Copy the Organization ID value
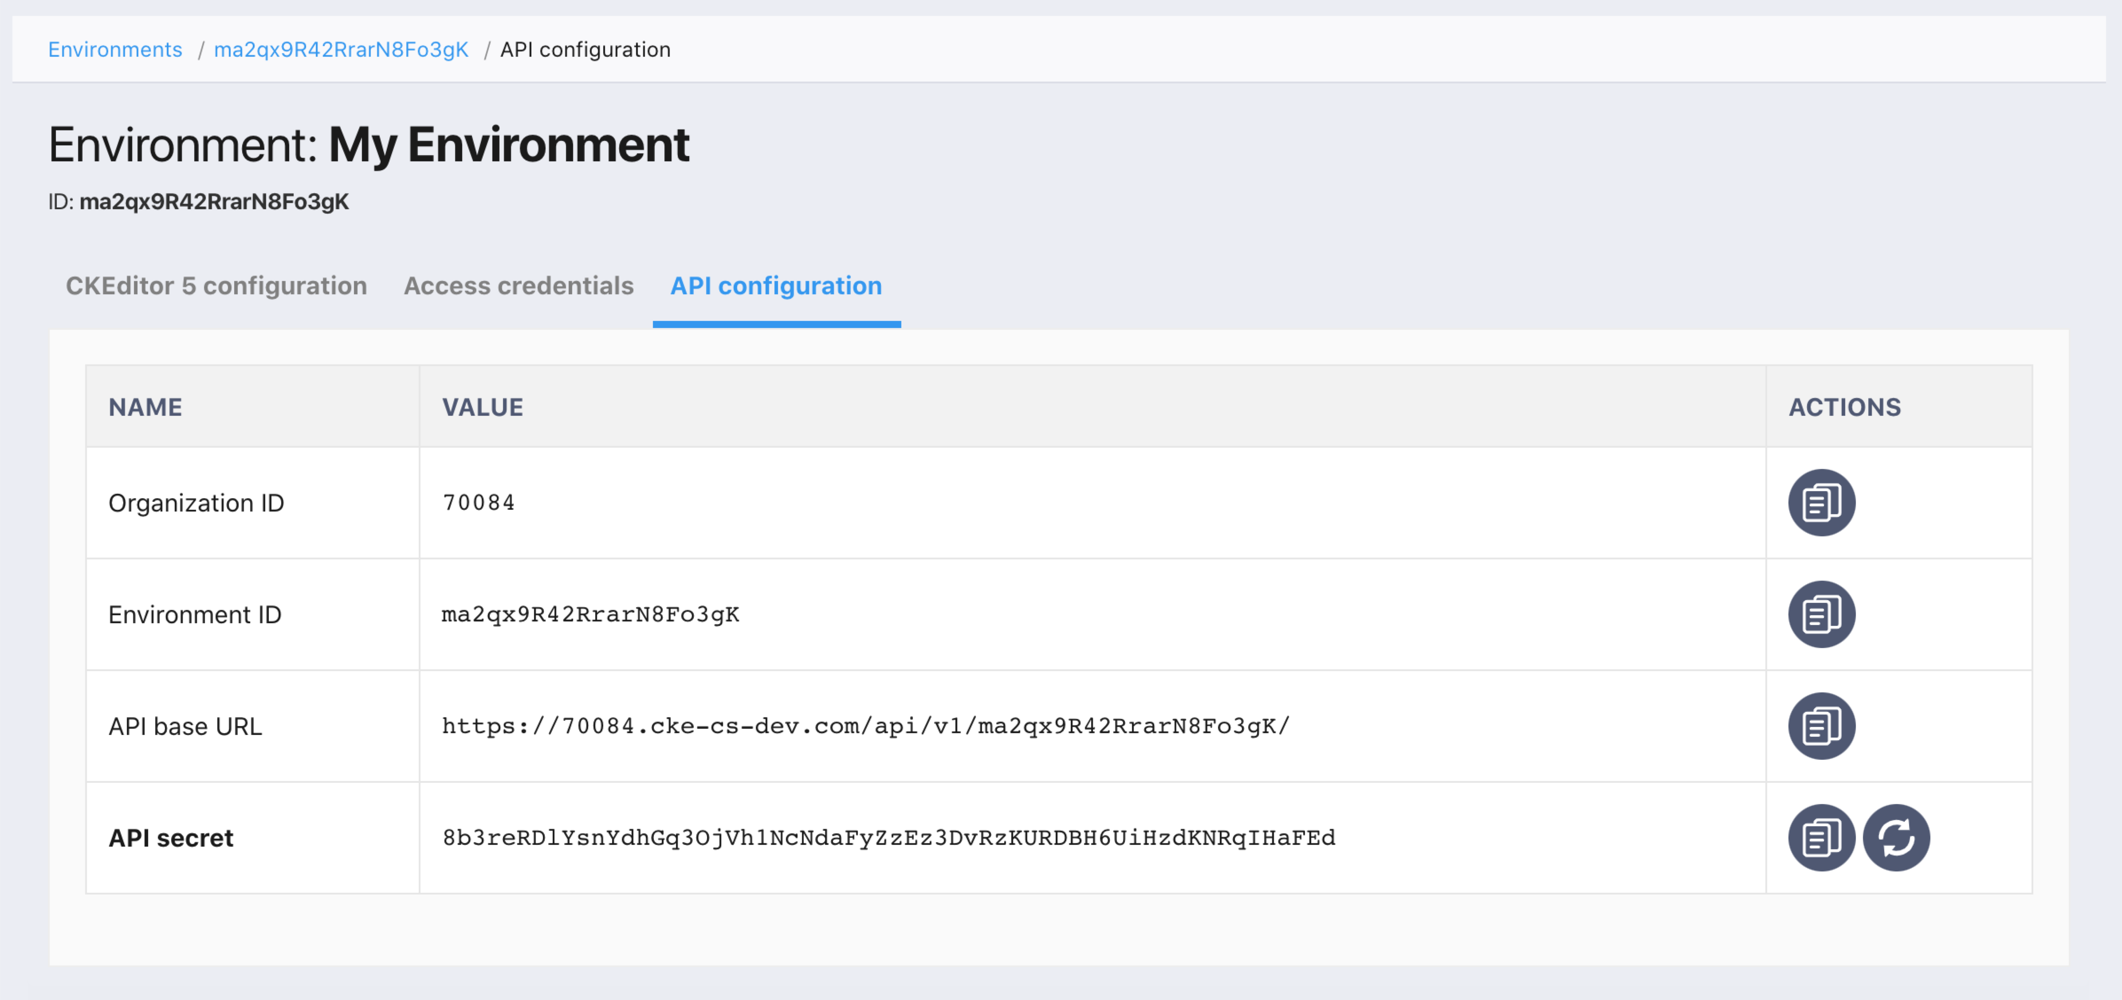 coord(1821,502)
